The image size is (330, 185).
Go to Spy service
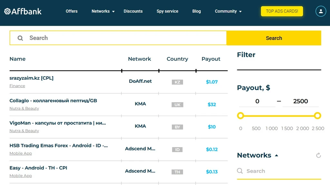tap(167, 11)
